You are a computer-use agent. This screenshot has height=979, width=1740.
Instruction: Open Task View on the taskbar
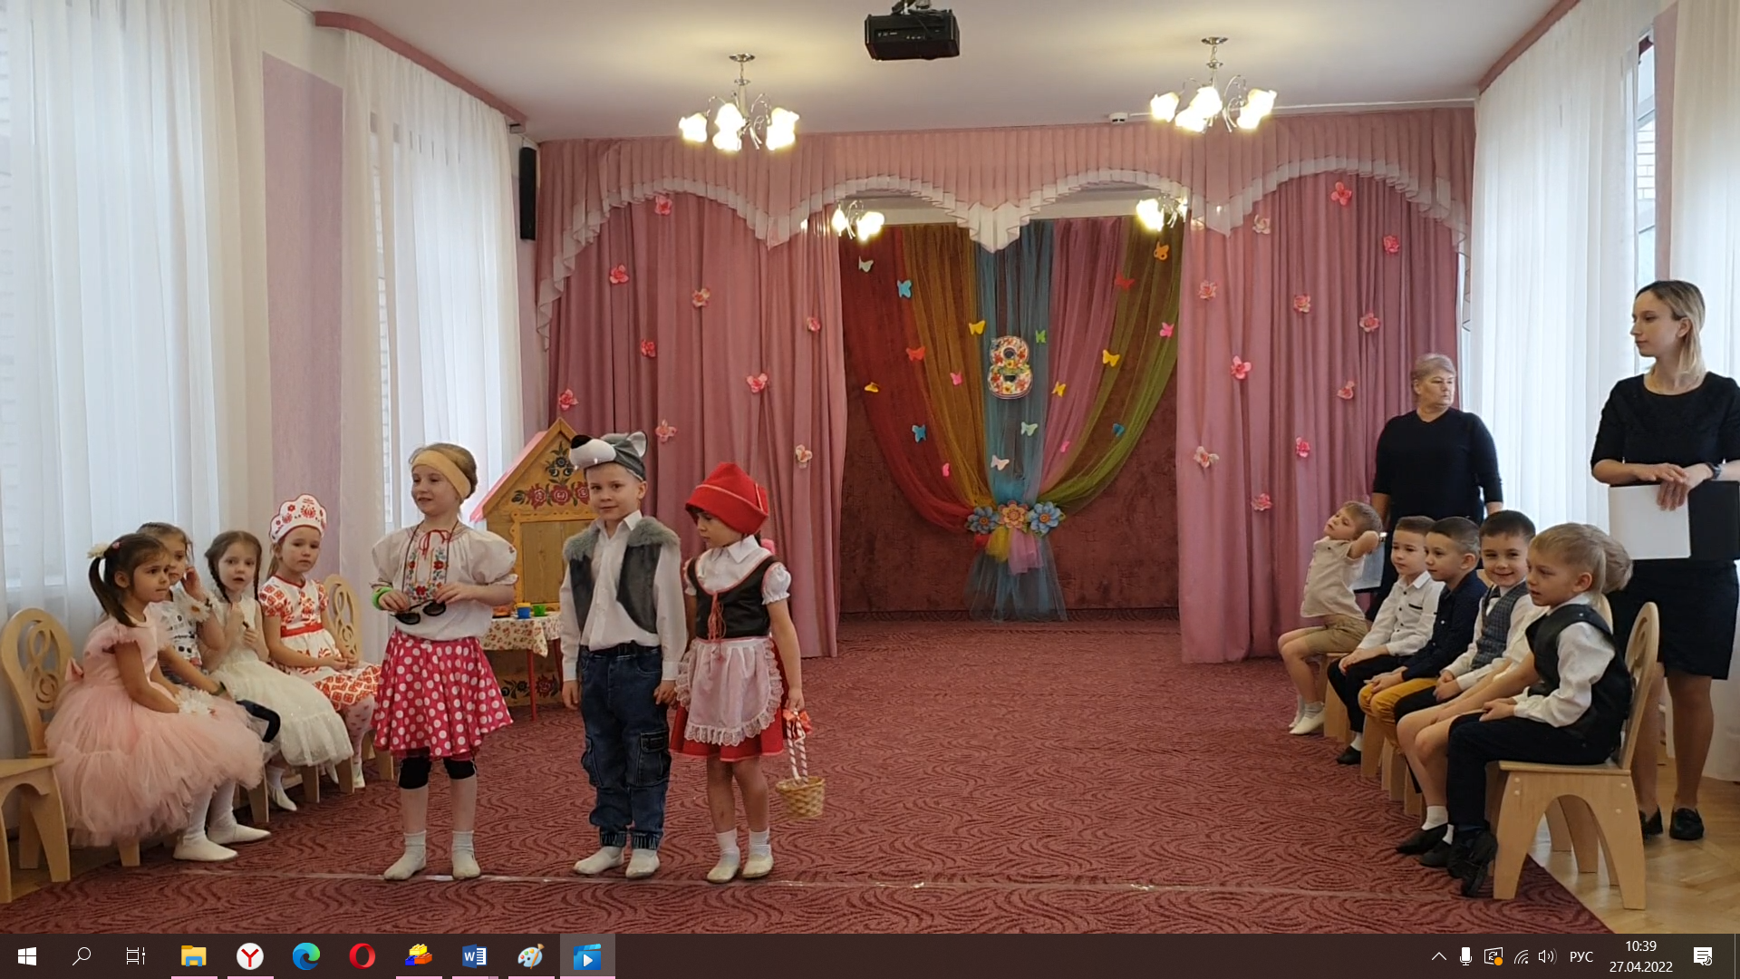point(136,956)
